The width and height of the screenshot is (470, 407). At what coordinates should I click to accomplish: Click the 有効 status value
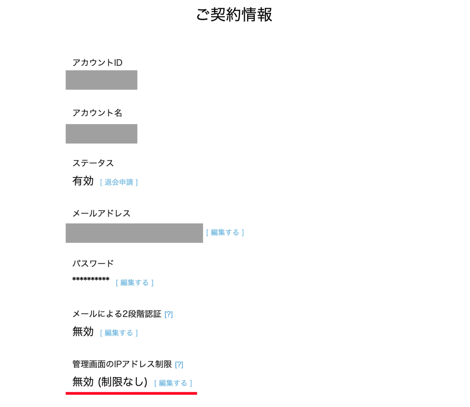83,181
